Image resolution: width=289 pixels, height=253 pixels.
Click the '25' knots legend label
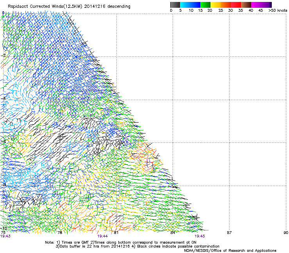point(221,11)
